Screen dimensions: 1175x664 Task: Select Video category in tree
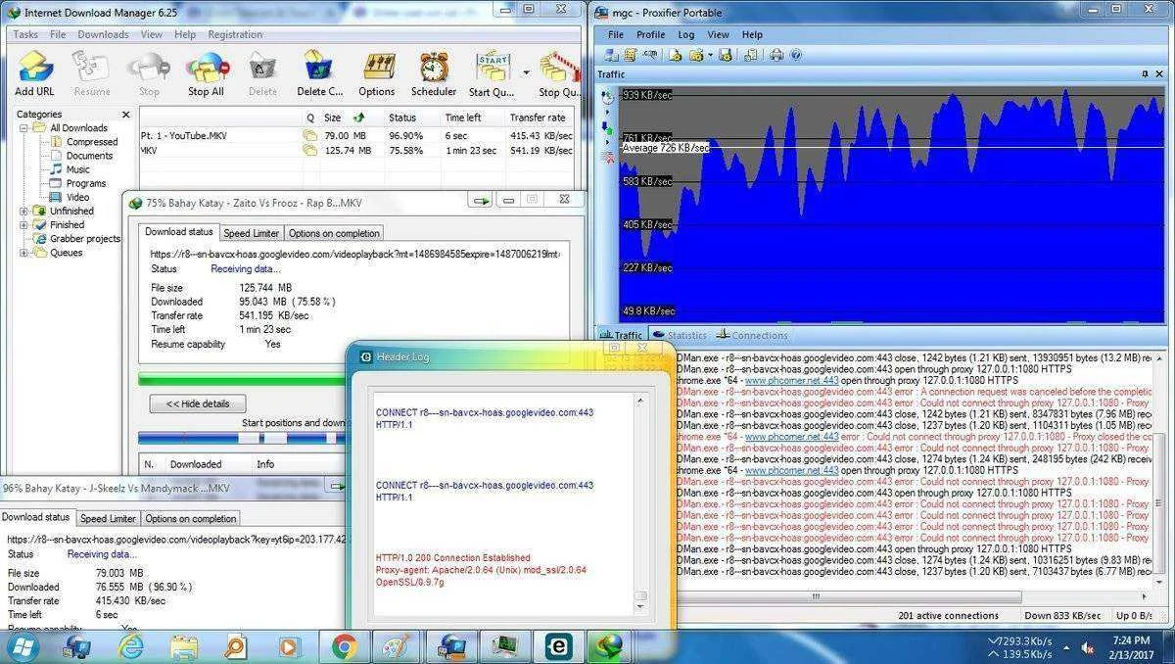(77, 197)
